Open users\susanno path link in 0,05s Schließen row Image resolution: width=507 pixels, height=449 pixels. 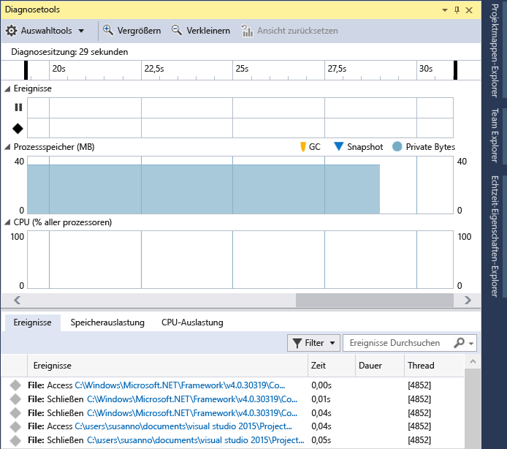tap(196, 440)
